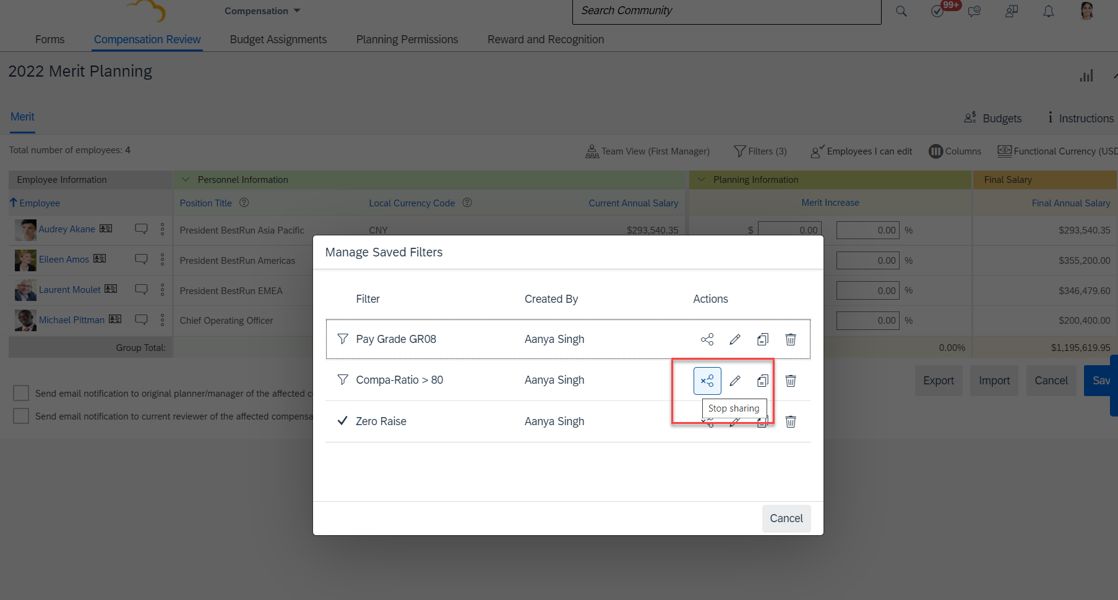This screenshot has height=600, width=1118.
Task: Collapse the Personnel Information column group
Action: pos(186,180)
